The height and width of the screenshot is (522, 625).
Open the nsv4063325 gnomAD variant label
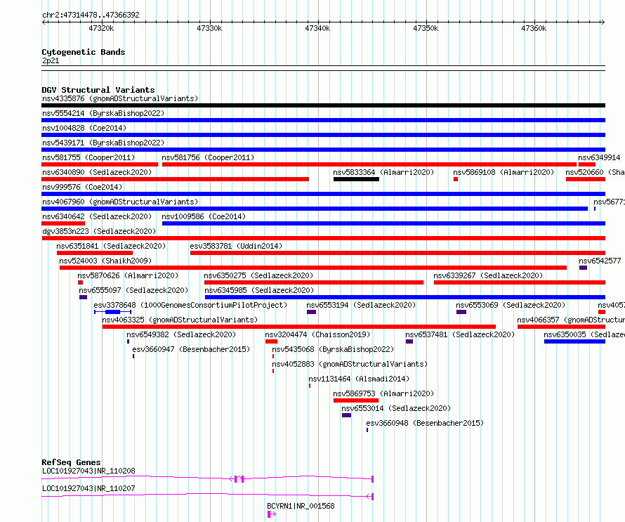click(x=180, y=320)
